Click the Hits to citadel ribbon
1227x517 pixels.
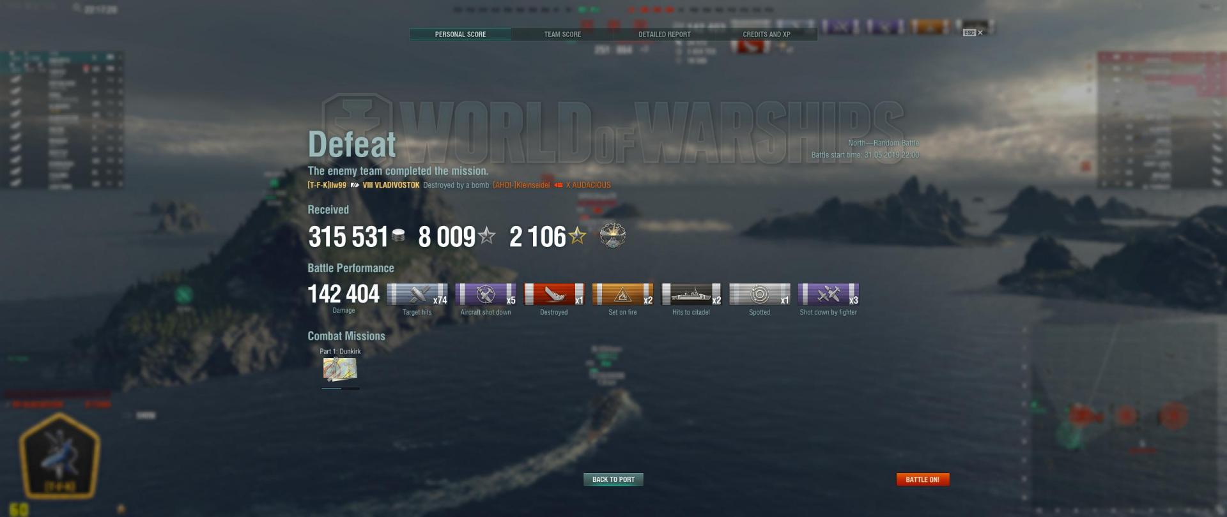691,294
